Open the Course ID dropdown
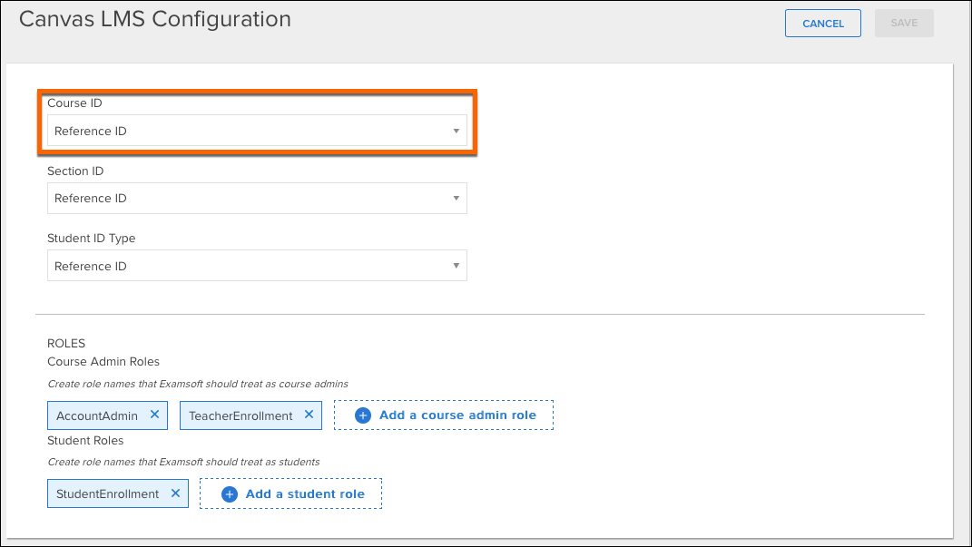 pos(257,131)
